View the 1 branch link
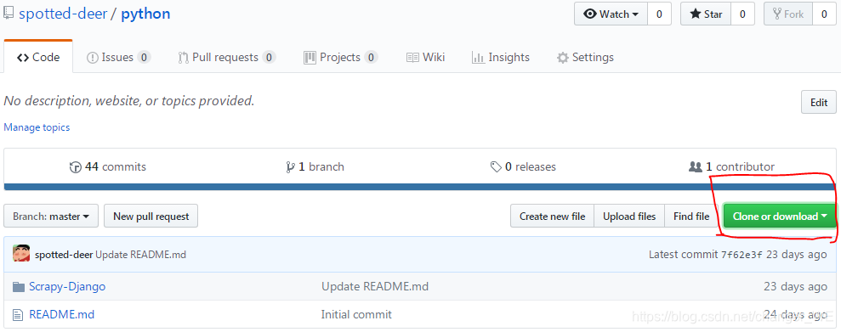The height and width of the screenshot is (332, 841). coord(315,167)
